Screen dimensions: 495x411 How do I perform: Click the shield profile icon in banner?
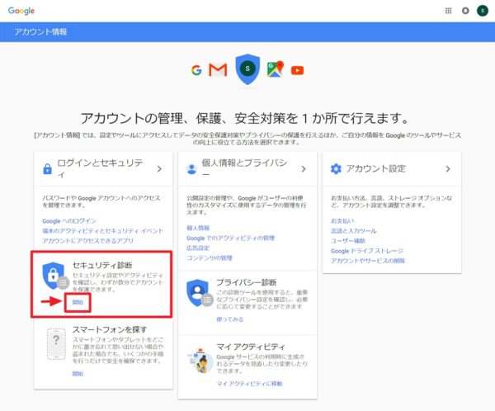[247, 68]
